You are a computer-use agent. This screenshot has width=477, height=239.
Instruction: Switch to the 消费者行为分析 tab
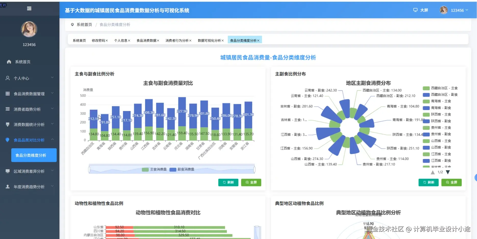tap(177, 41)
